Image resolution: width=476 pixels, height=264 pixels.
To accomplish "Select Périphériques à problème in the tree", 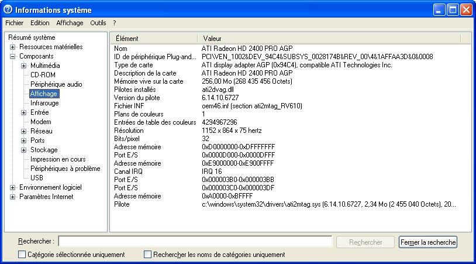I will click(x=65, y=169).
